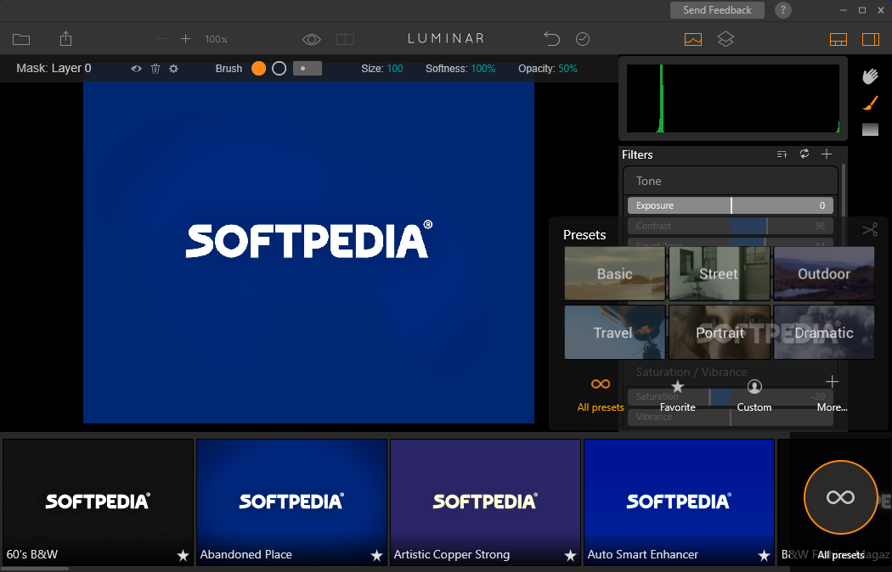The height and width of the screenshot is (572, 892).
Task: Click the filters sort list icon
Action: (x=782, y=154)
